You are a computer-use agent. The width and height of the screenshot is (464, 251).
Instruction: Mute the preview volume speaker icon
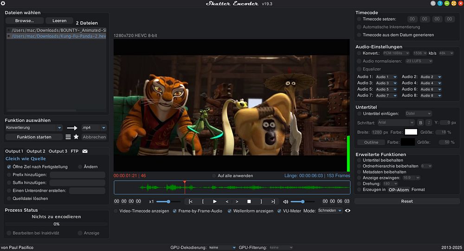(x=285, y=201)
